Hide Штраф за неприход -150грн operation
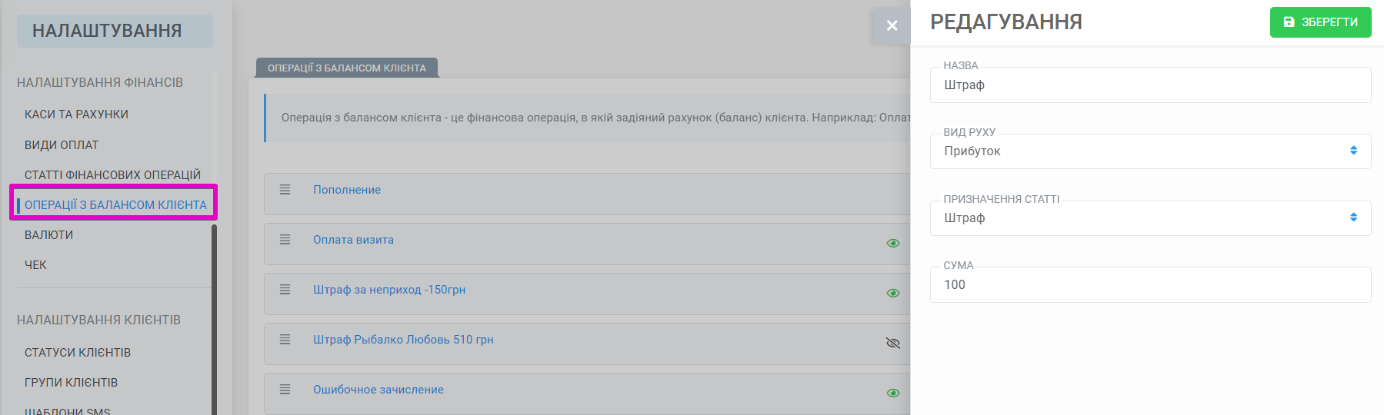 coord(893,293)
